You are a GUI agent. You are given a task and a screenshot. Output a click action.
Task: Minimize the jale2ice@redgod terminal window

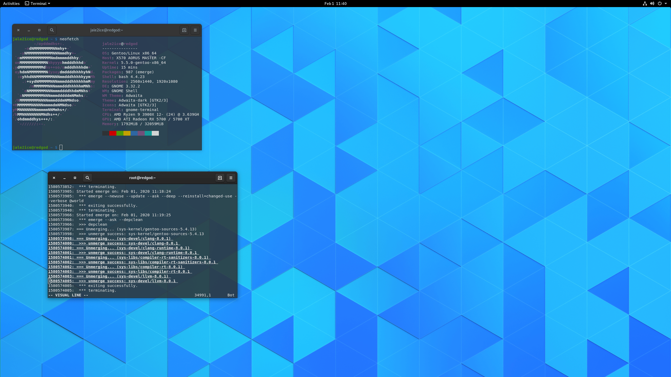(x=29, y=30)
